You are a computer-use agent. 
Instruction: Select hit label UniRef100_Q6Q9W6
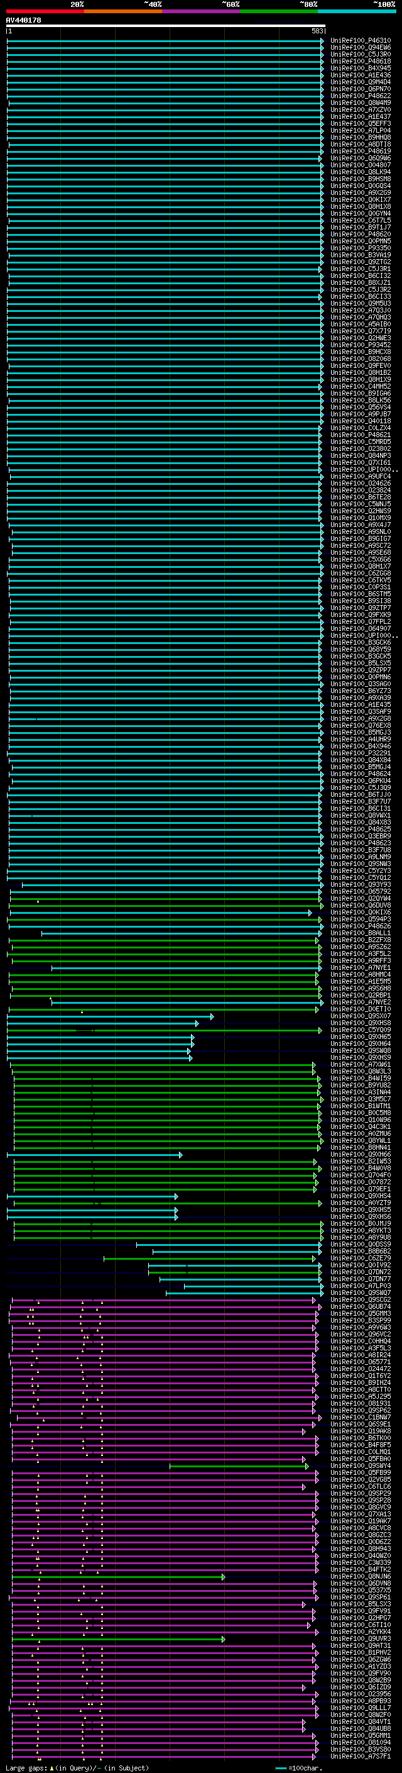(361, 158)
